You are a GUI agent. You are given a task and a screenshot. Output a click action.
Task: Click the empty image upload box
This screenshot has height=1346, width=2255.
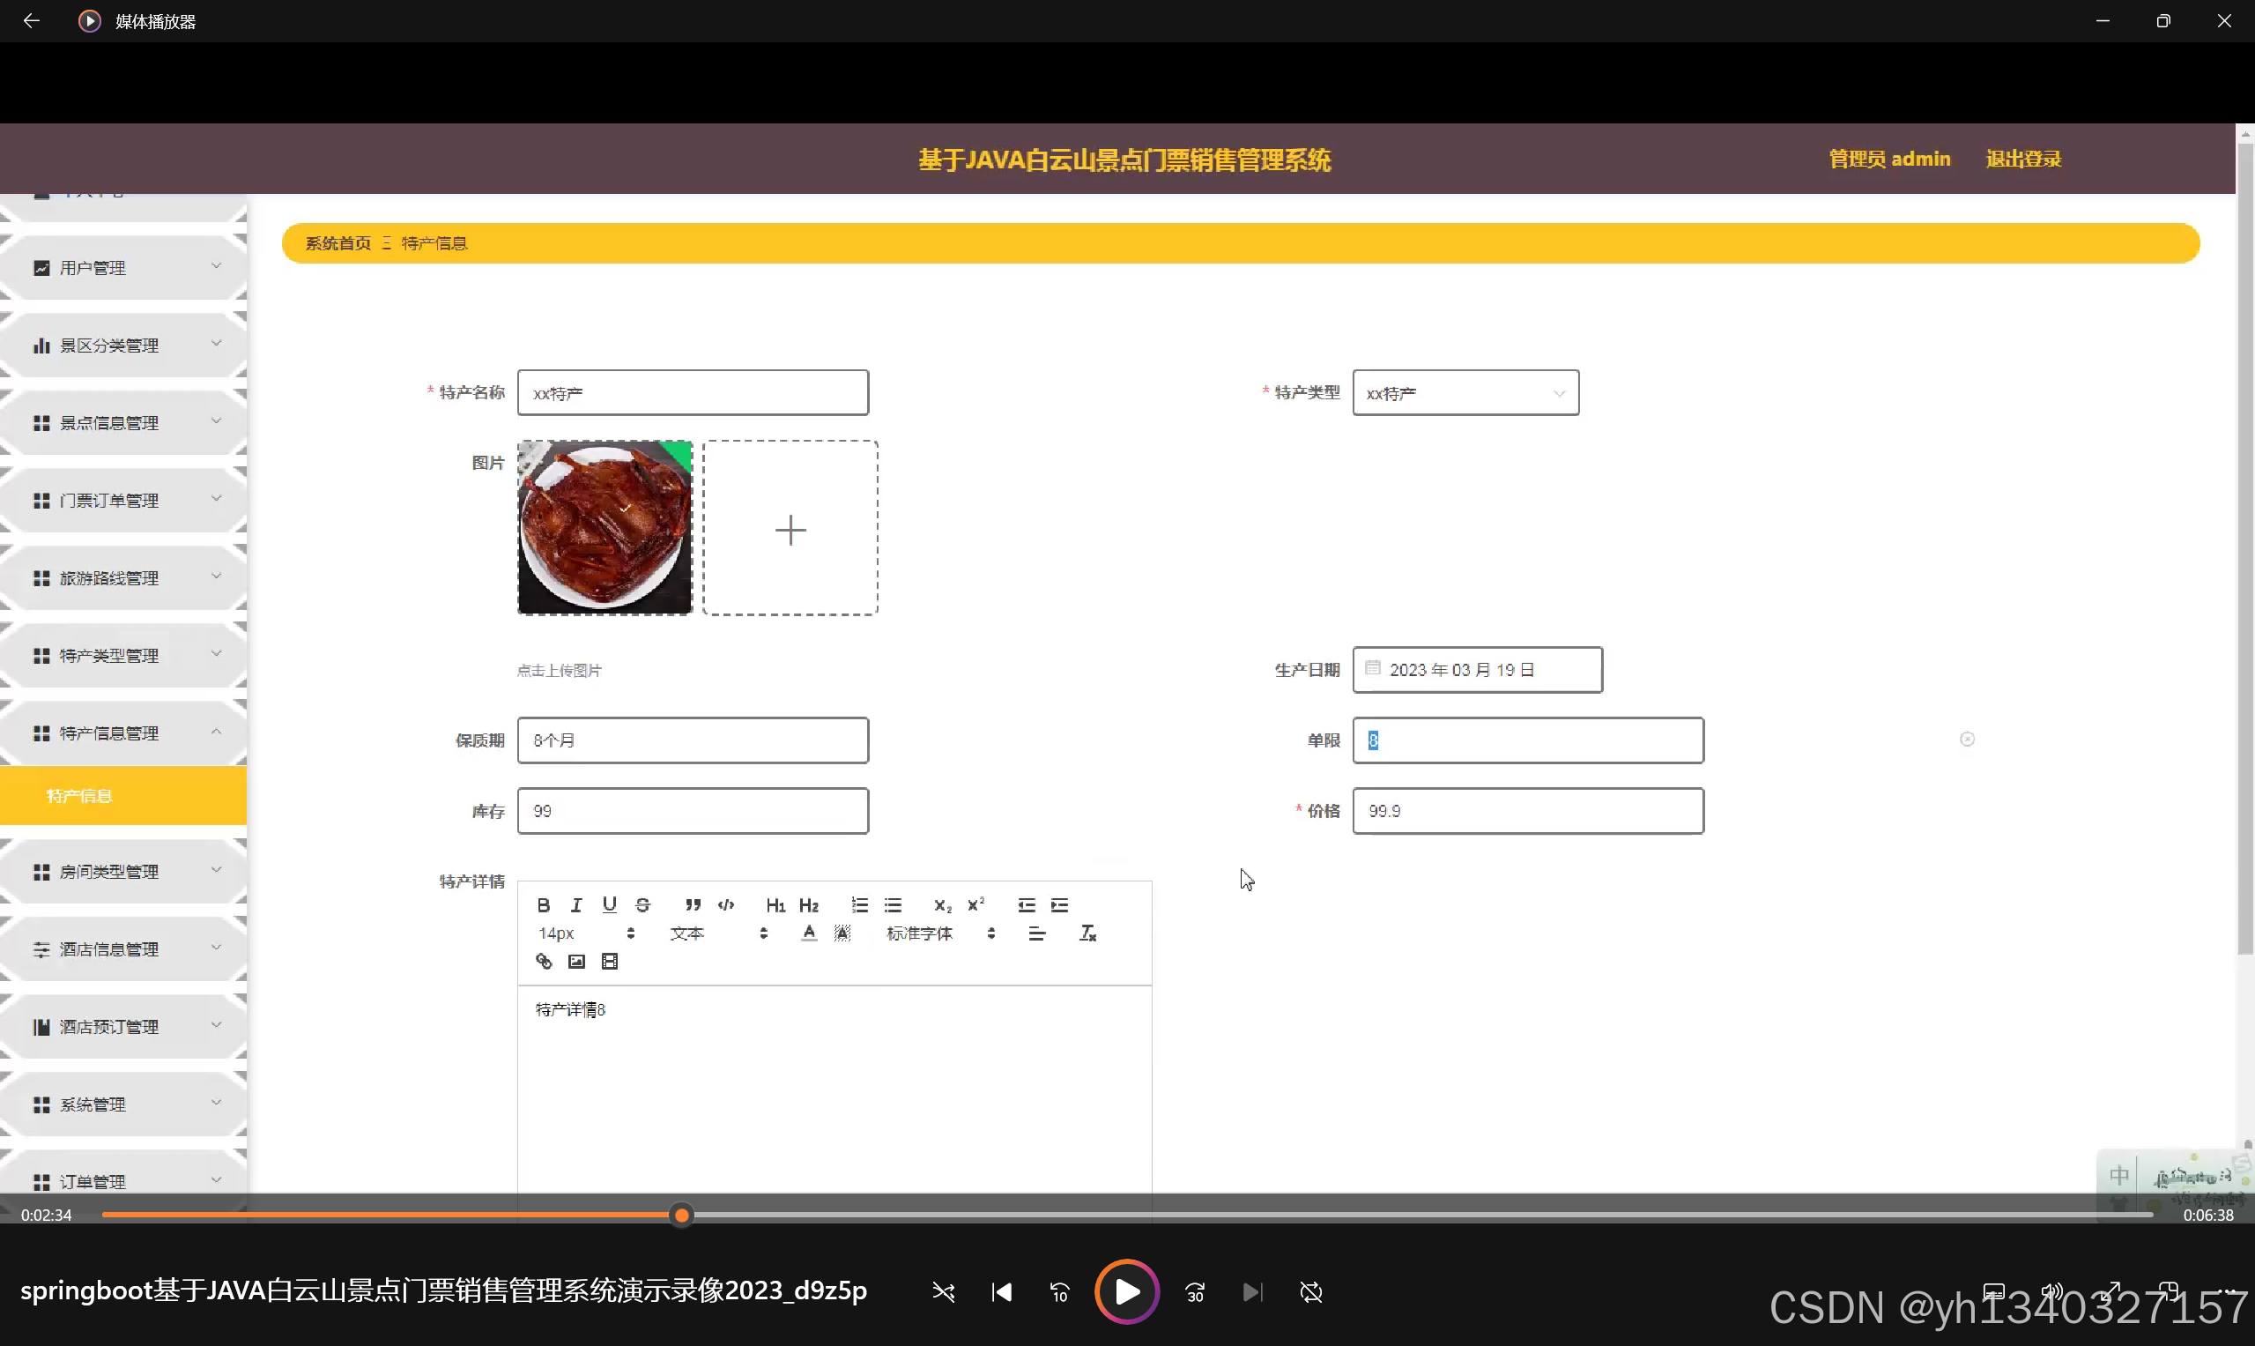pos(790,529)
